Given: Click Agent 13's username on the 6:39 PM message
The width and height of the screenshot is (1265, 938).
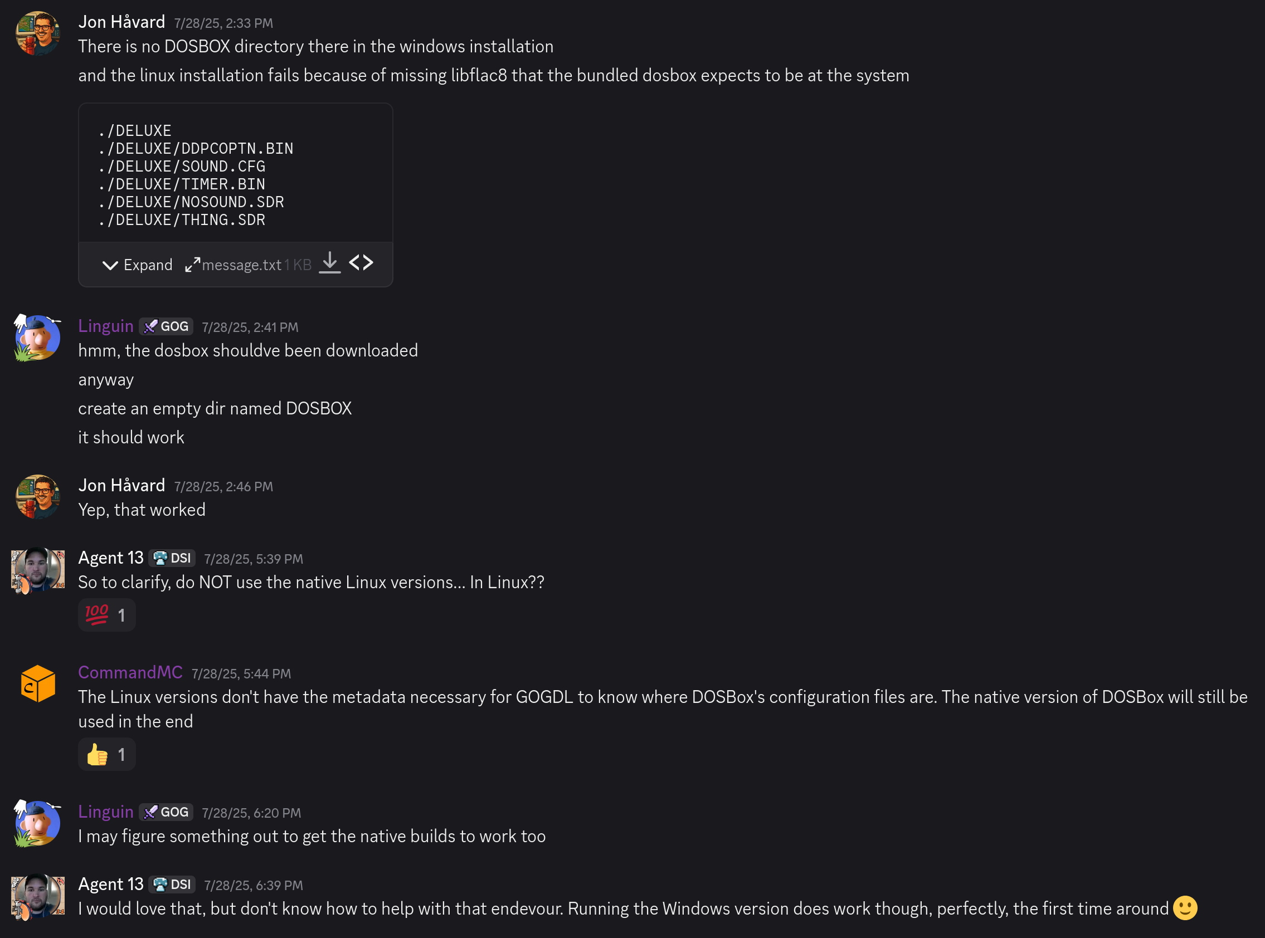Looking at the screenshot, I should [x=111, y=884].
